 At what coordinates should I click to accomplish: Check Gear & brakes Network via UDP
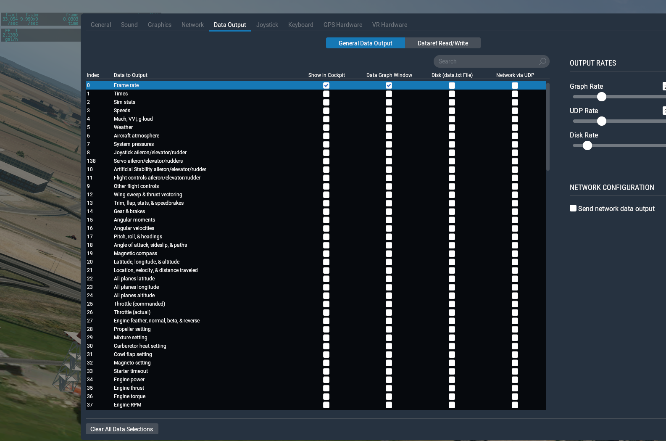coord(515,211)
